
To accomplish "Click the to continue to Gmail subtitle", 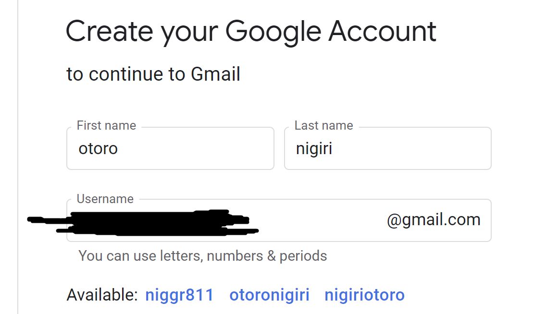I will point(153,74).
